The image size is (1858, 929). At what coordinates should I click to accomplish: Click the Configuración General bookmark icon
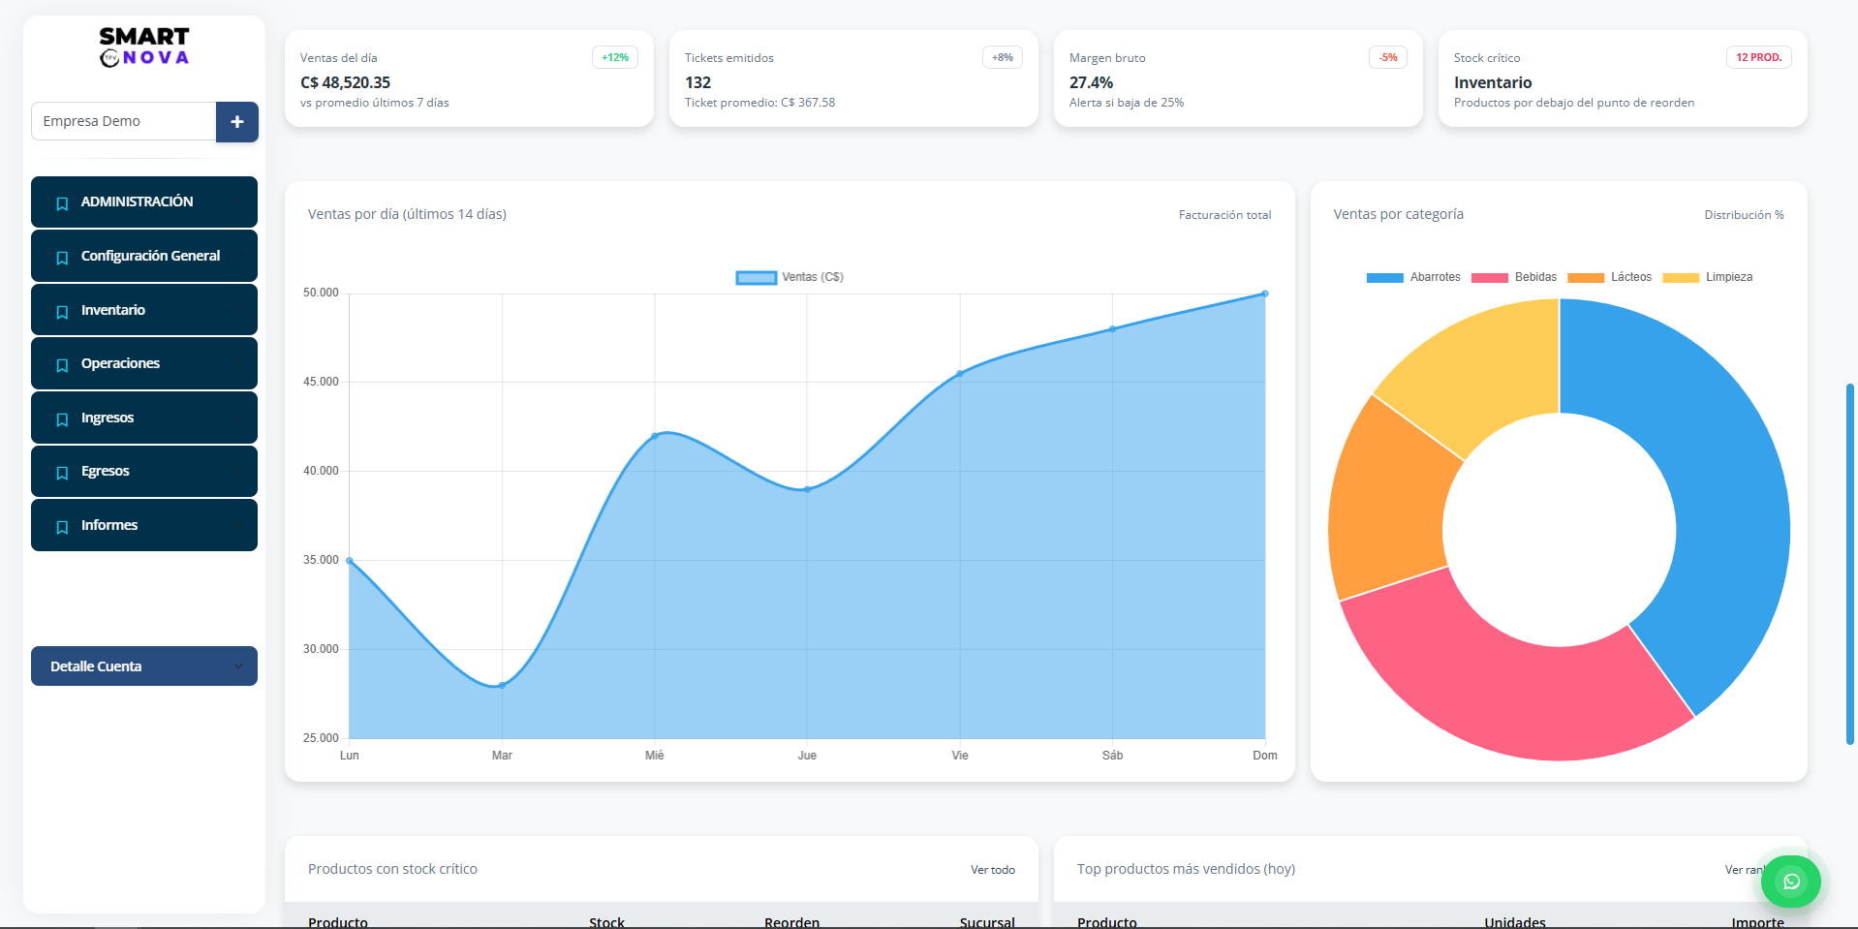[x=62, y=256]
